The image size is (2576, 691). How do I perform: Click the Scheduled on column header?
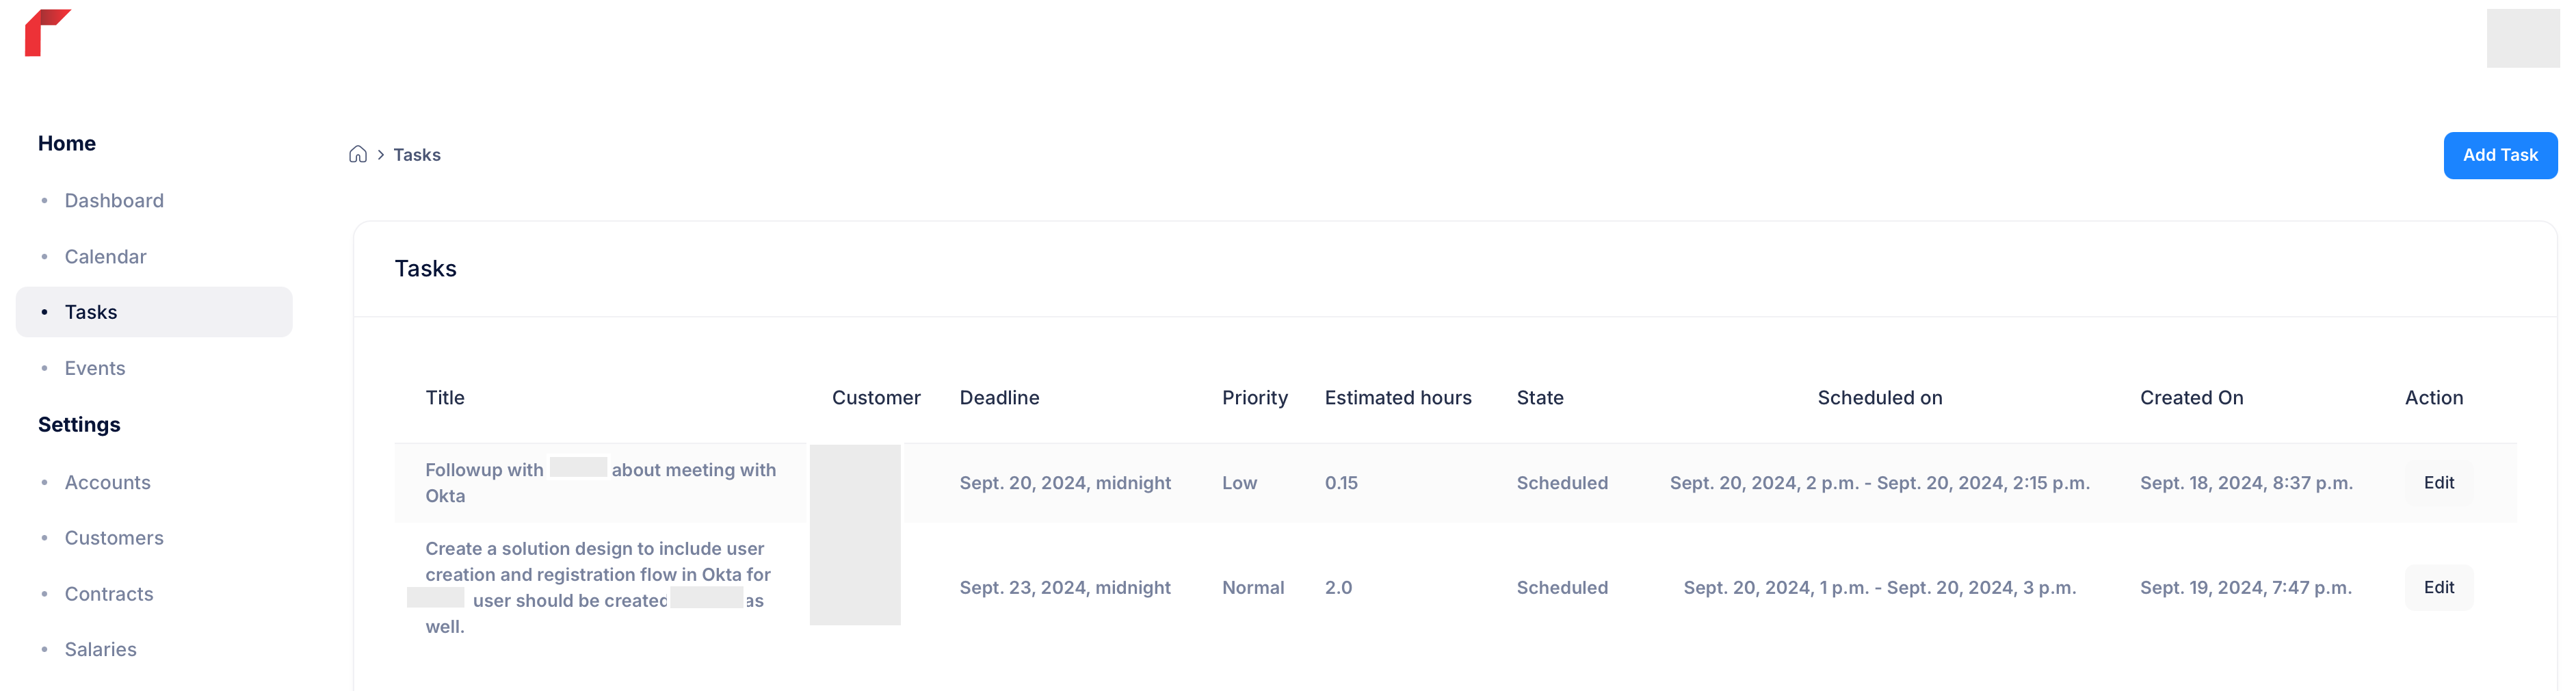pos(1879,397)
